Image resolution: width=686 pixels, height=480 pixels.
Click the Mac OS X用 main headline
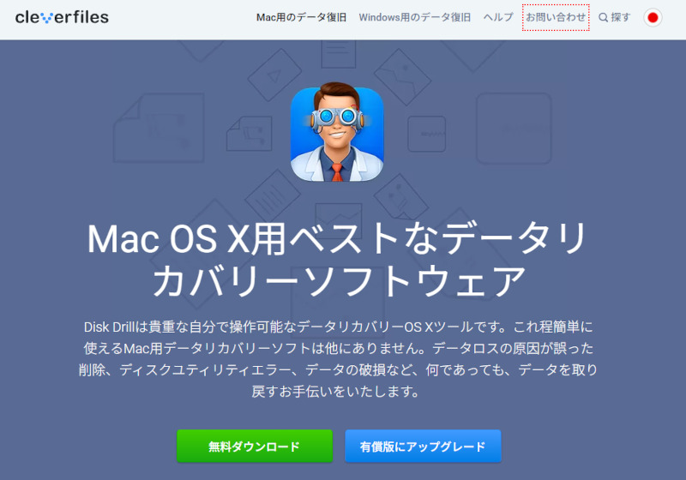pyautogui.click(x=337, y=260)
